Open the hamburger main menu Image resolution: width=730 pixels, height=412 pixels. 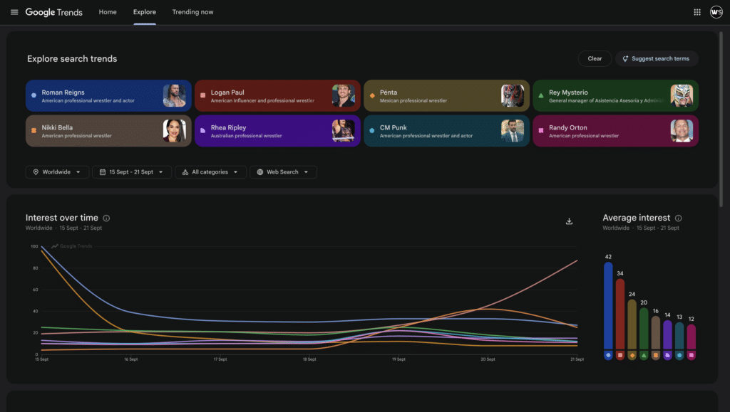pos(14,12)
